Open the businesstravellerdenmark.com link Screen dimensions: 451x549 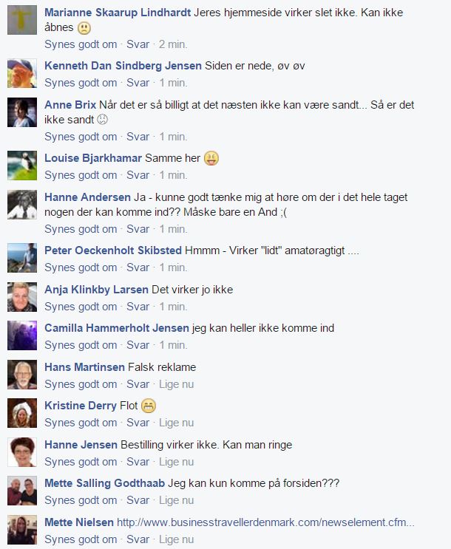click(x=265, y=522)
